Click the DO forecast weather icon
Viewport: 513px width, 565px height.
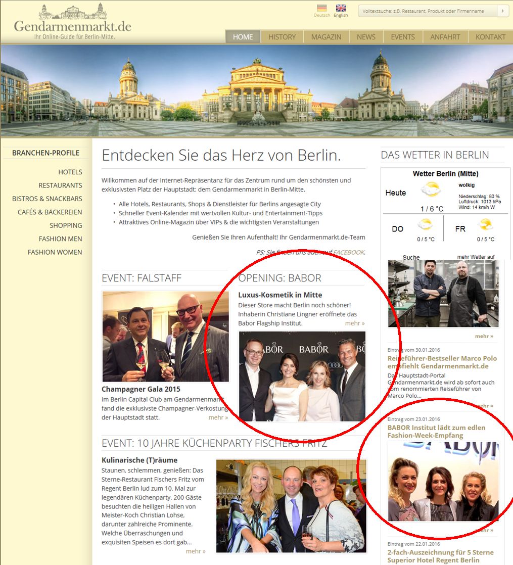click(425, 224)
